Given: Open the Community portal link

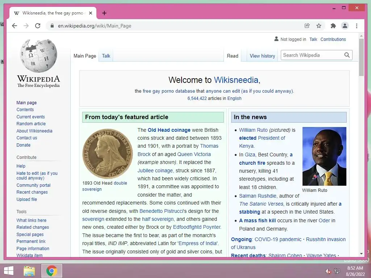Looking at the screenshot, I should coord(33,185).
